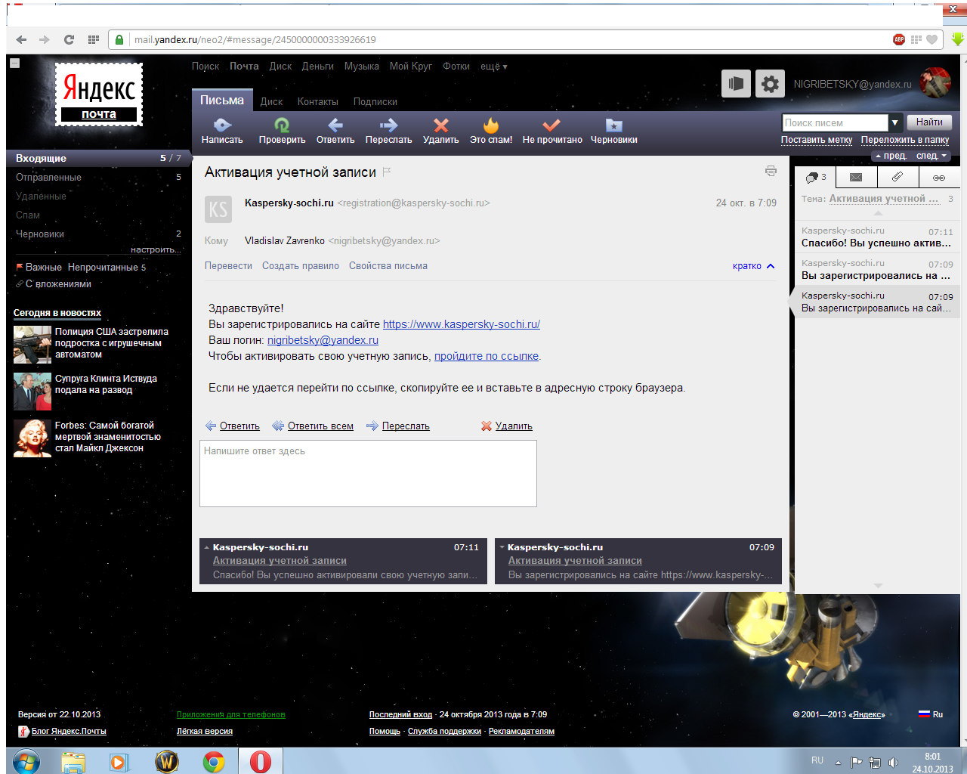Open Музыка in top services menu

pyautogui.click(x=362, y=67)
